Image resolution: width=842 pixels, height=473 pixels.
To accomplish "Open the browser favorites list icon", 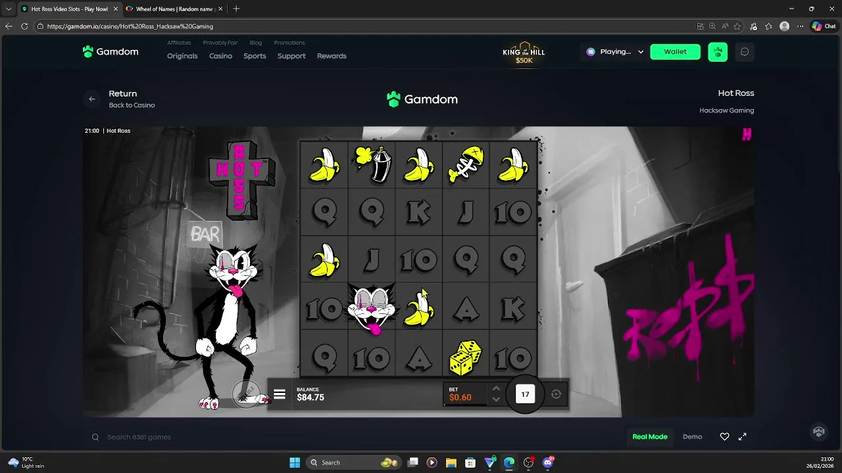I will tap(768, 26).
